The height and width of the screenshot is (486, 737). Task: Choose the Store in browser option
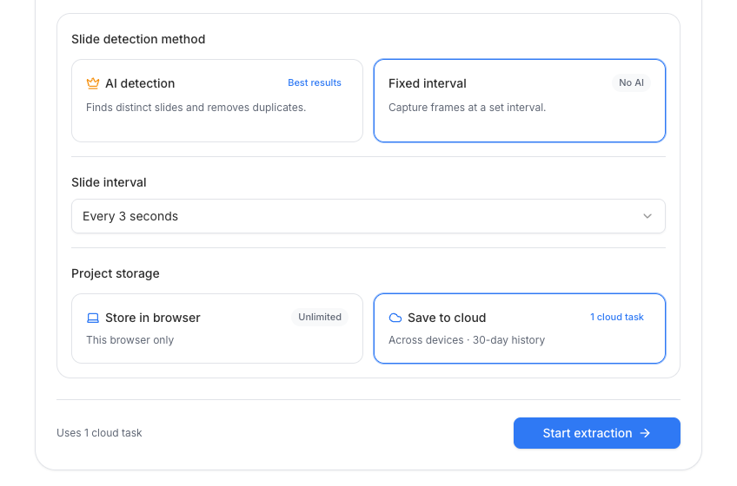[x=217, y=328]
